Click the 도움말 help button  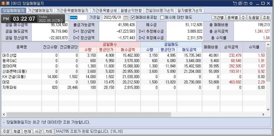[x=254, y=18]
